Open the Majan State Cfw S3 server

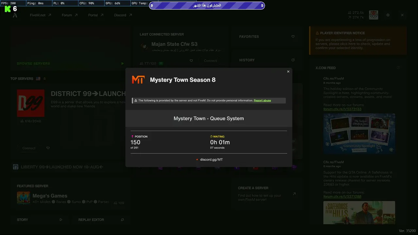[174, 44]
